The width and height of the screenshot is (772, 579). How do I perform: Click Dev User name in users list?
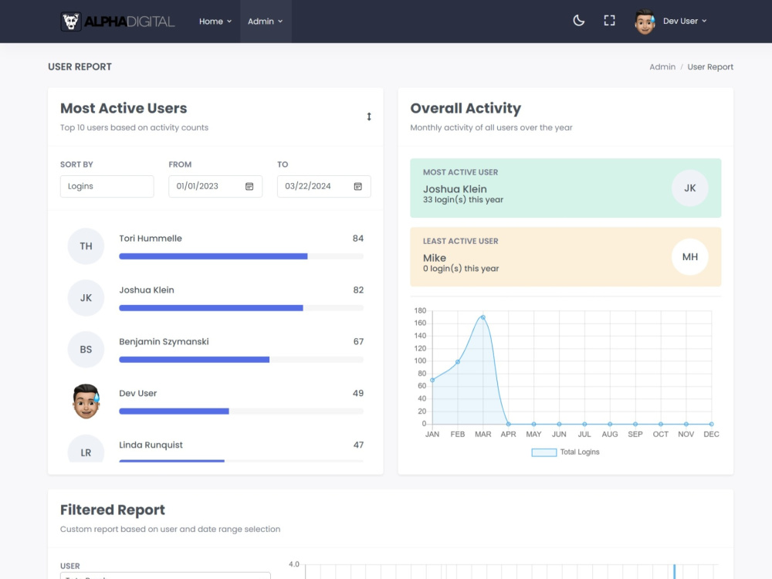138,394
